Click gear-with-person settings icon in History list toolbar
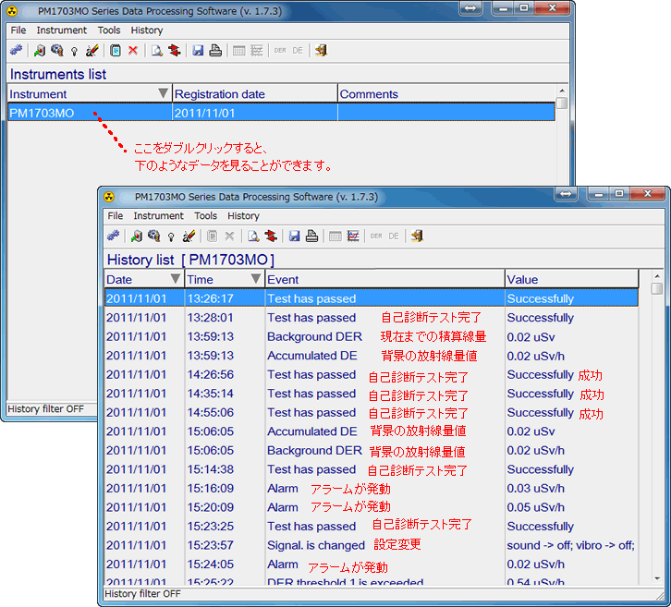The height and width of the screenshot is (607, 671). point(154,236)
